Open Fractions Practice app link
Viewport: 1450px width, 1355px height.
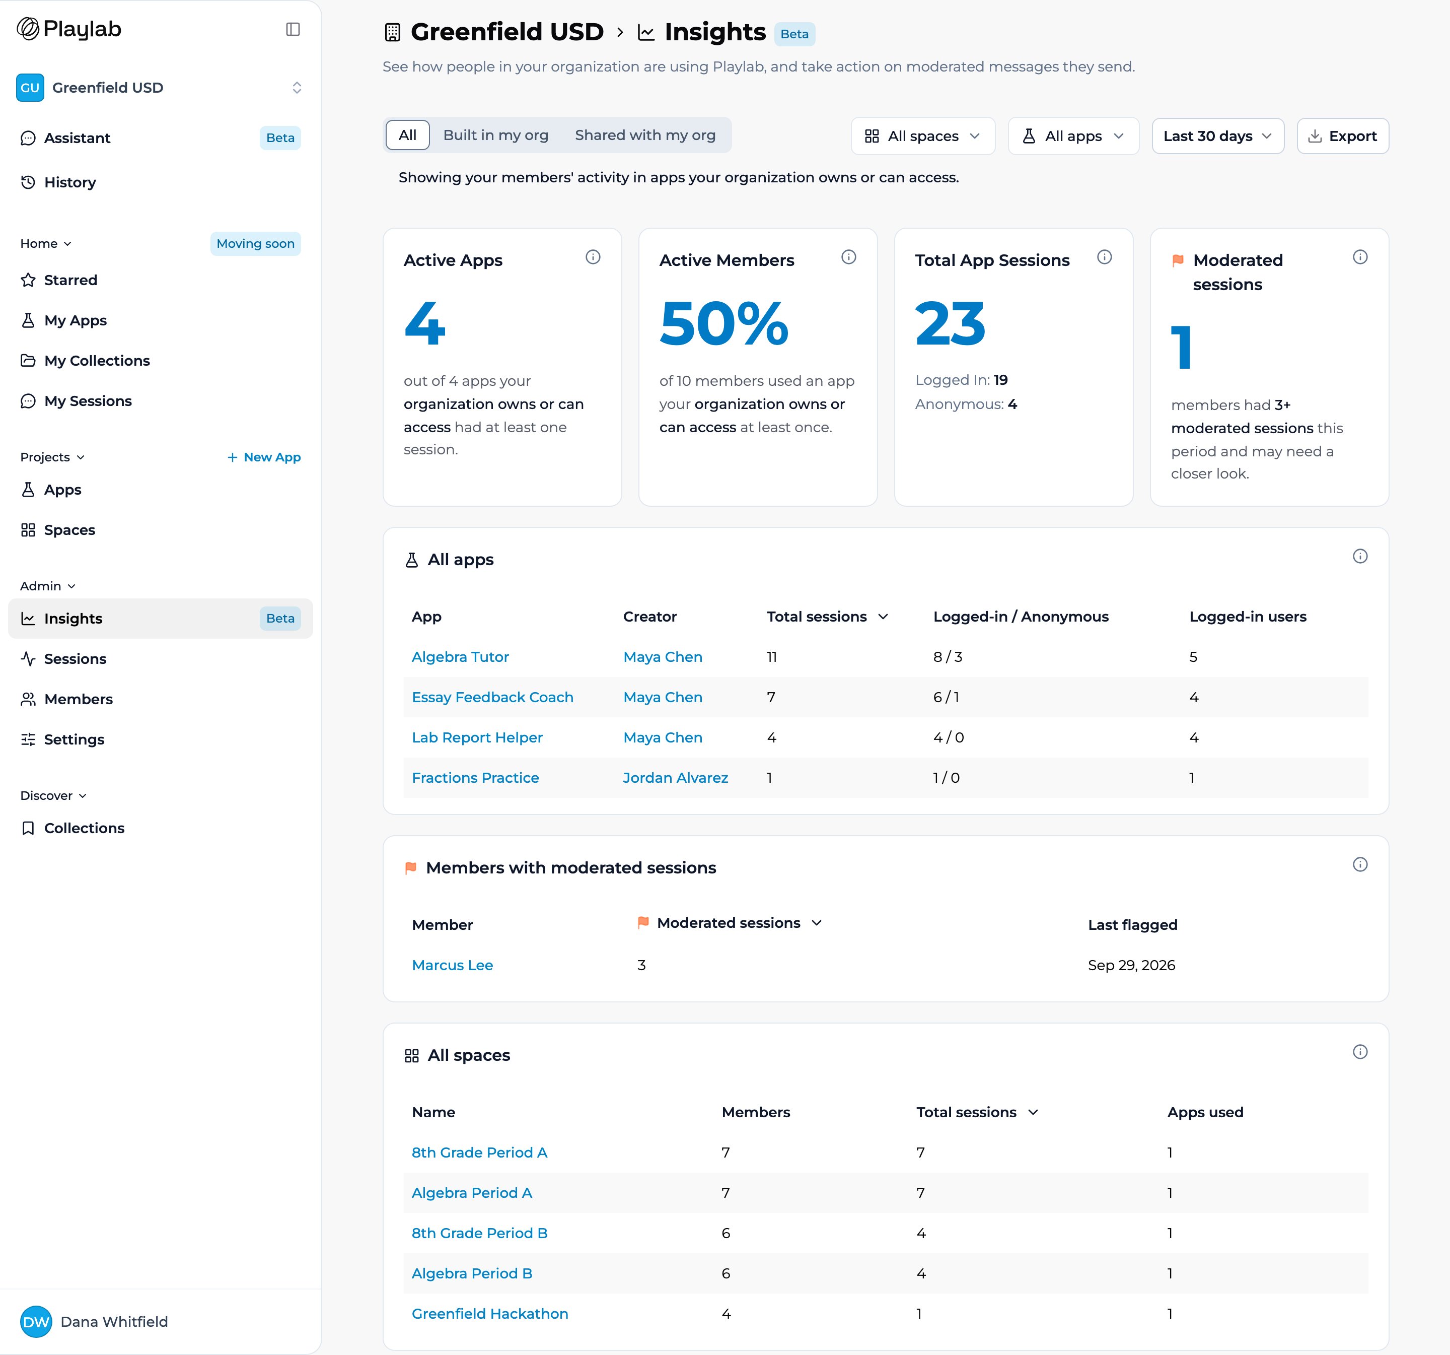click(476, 777)
